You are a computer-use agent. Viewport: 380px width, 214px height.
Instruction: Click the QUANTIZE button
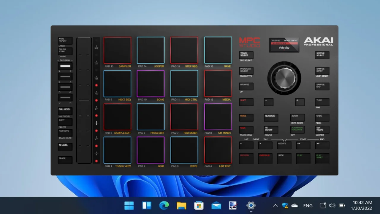(x=271, y=118)
